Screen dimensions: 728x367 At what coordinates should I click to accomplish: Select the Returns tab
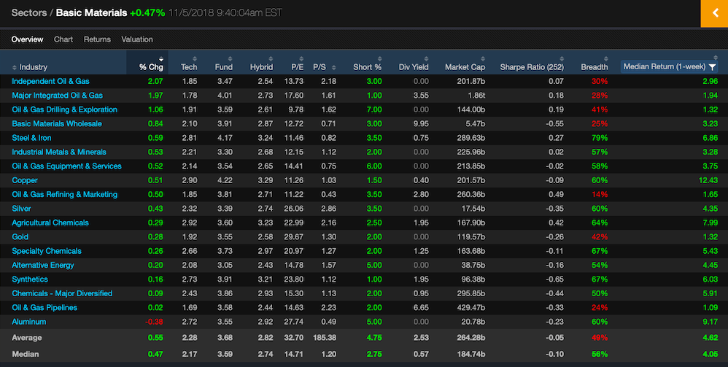(97, 39)
